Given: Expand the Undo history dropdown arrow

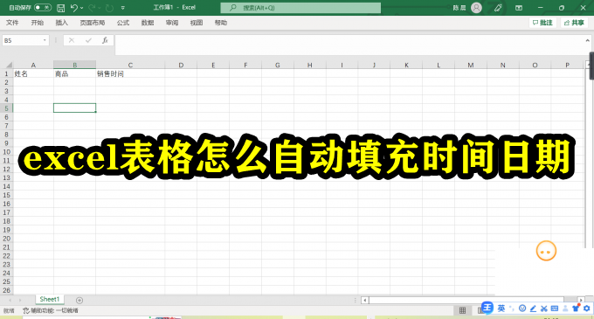Looking at the screenshot, I should tap(81, 8).
